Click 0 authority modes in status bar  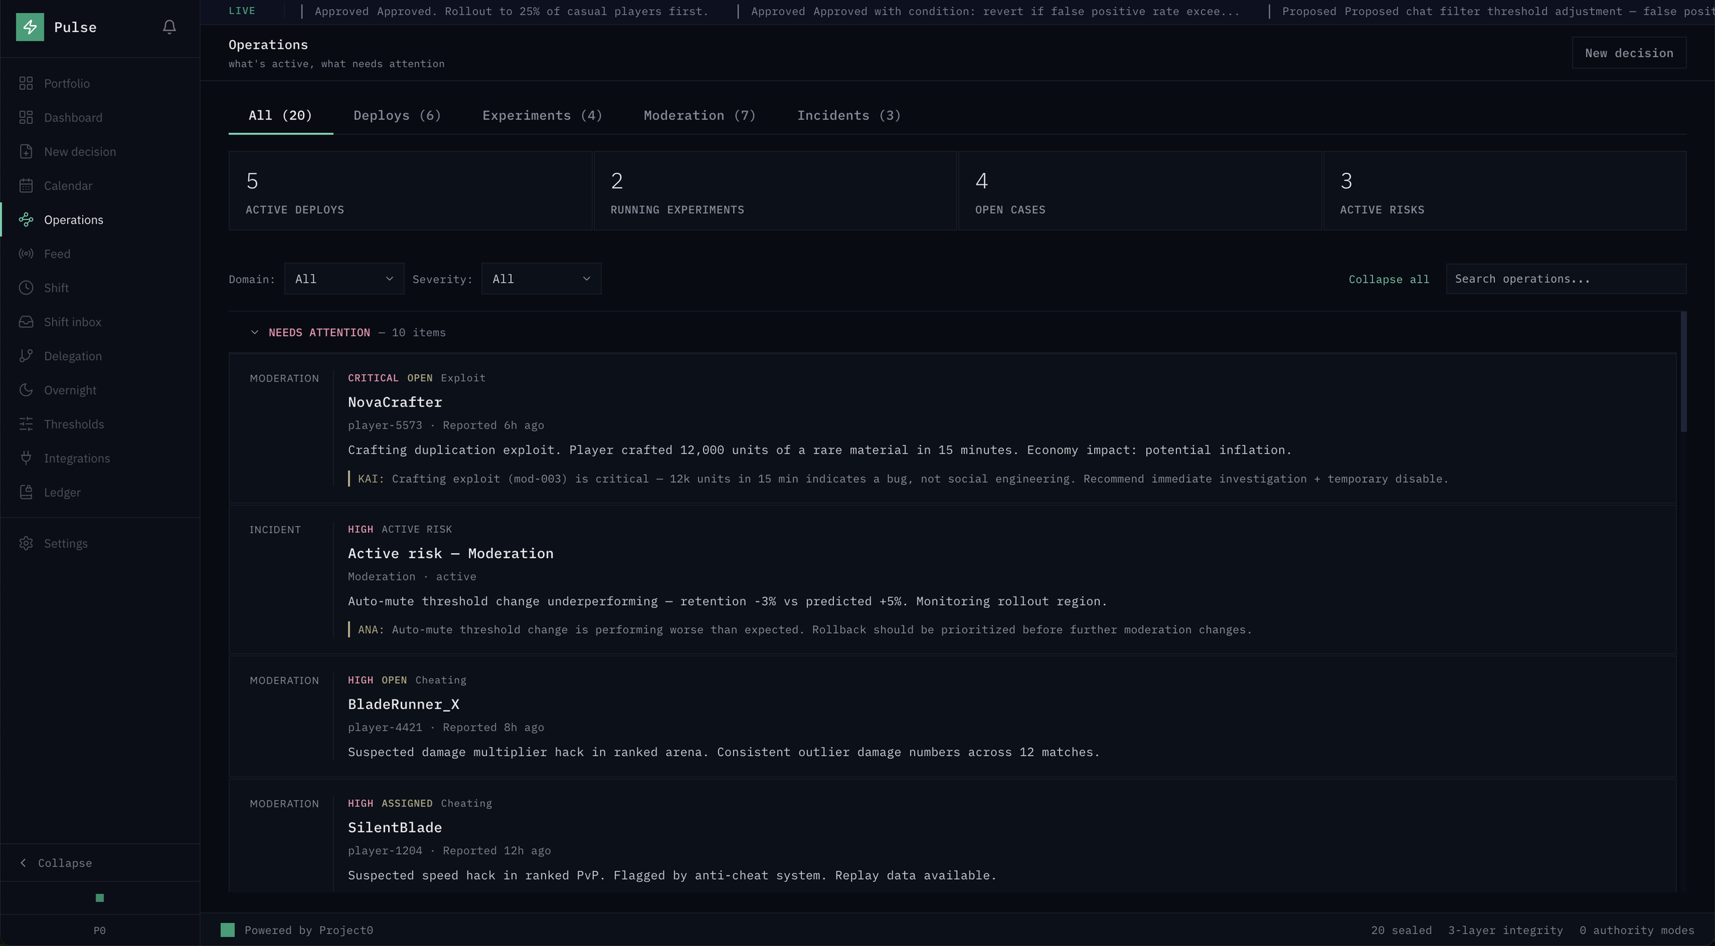tap(1637, 930)
